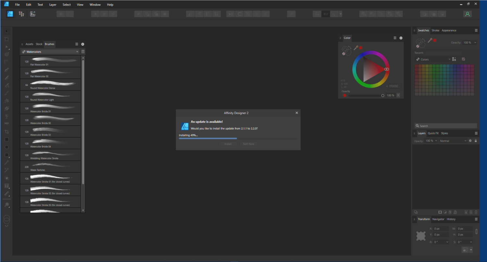
Task: Select the Ellipse tool
Action: (7, 147)
